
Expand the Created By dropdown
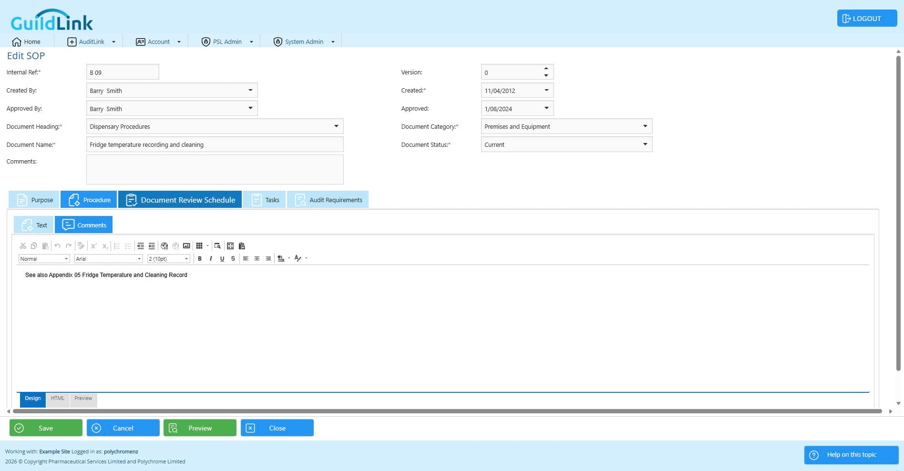pos(250,90)
